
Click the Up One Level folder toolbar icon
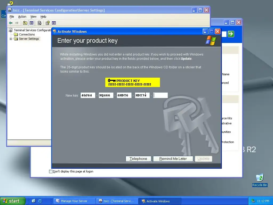click(25, 23)
